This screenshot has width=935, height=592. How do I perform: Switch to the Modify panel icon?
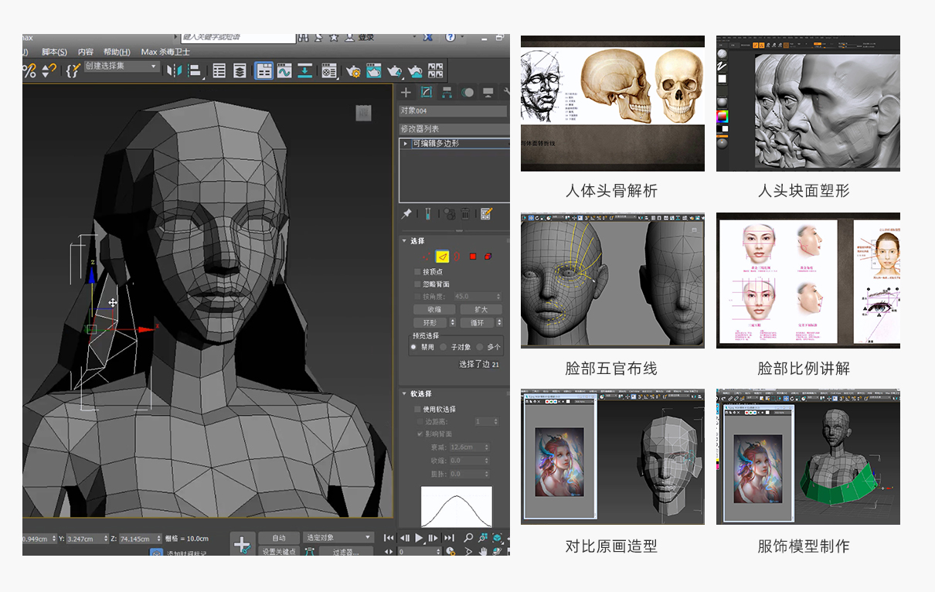coord(426,93)
